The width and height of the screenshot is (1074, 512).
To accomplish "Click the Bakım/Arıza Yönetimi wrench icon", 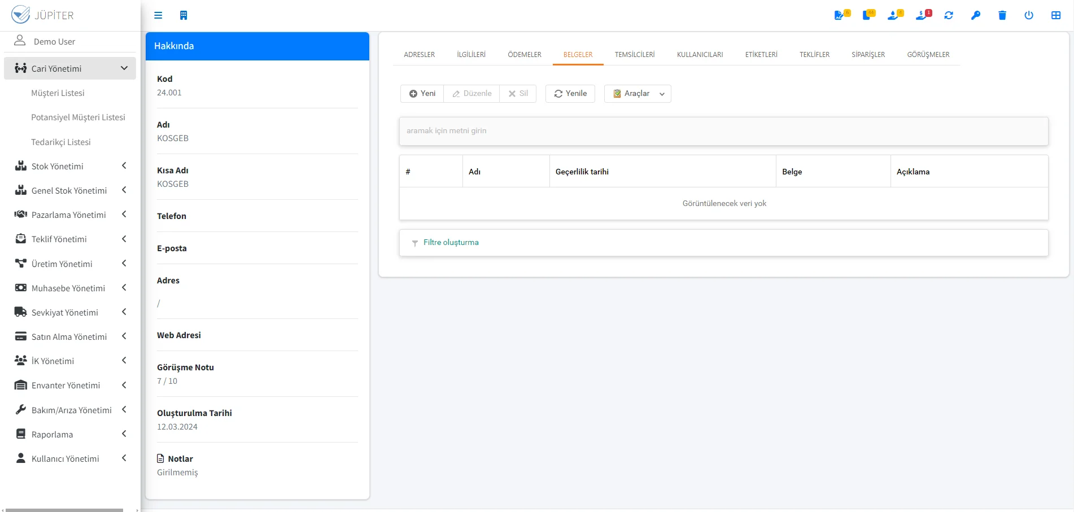I will 21,410.
